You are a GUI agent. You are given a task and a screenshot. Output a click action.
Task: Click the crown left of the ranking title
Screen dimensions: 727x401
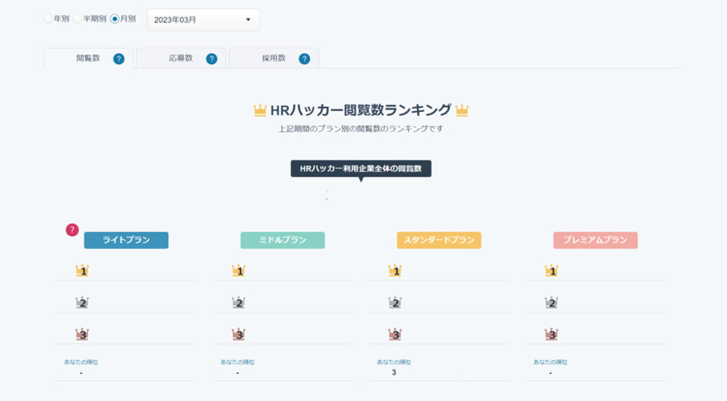[260, 110]
